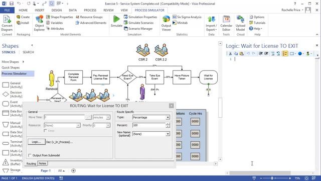Switch to the SEARCH shapes view
Viewport: 321px width, 181px height.
coord(28,52)
